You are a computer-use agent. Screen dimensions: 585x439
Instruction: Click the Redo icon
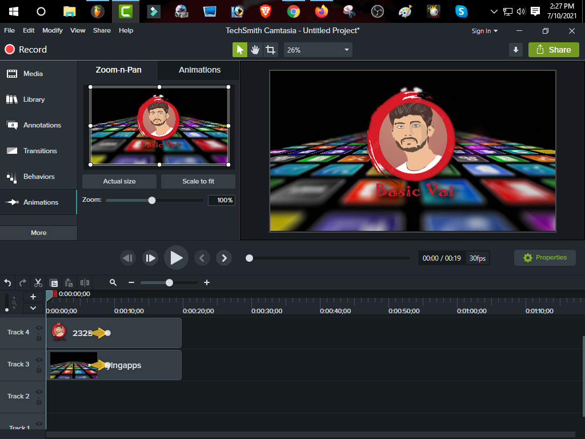coord(23,282)
